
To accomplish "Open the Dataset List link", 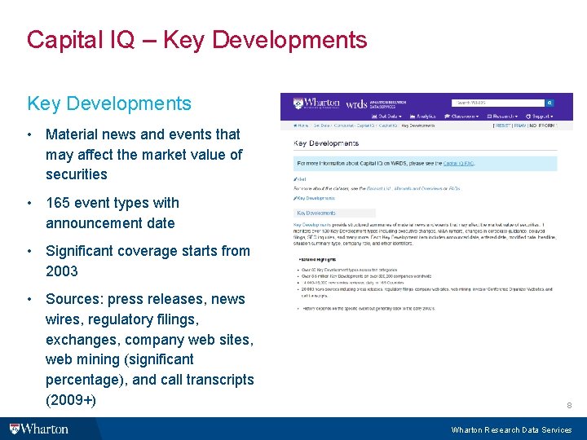I will (x=379, y=189).
